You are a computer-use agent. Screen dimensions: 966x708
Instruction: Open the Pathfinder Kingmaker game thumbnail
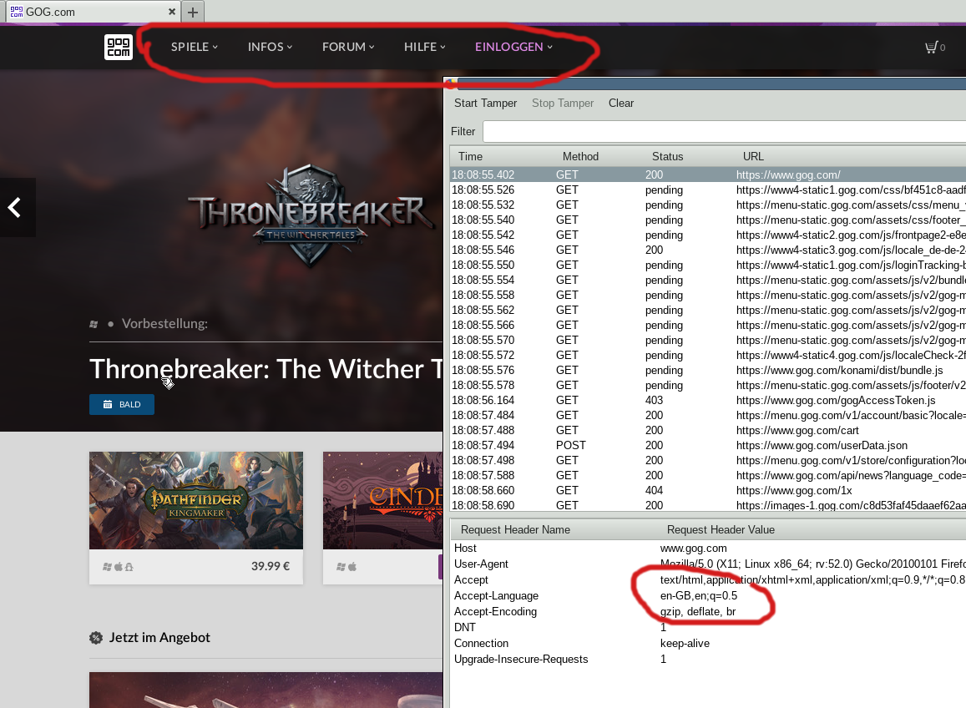[x=196, y=500]
